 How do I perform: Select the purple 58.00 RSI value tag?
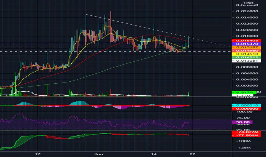point(242,122)
